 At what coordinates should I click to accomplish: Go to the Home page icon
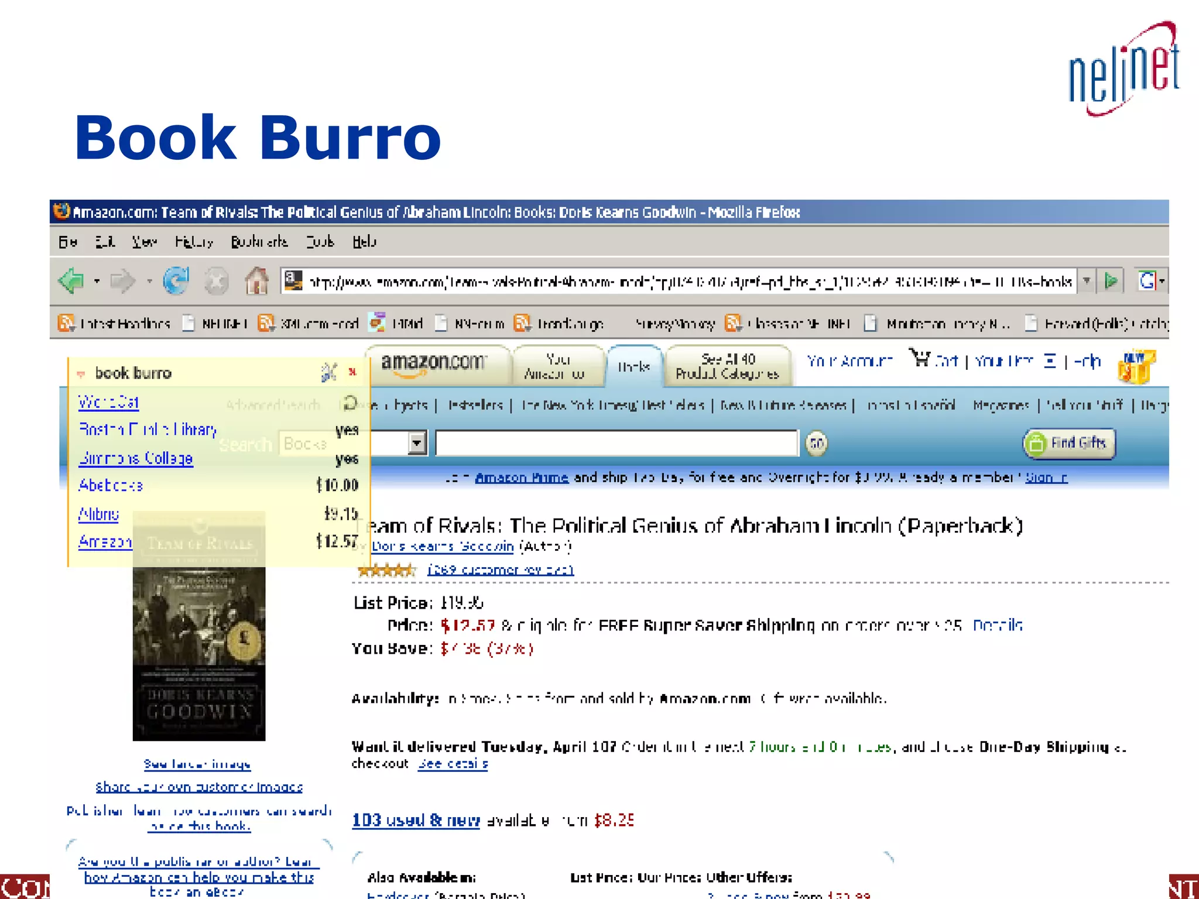point(256,281)
